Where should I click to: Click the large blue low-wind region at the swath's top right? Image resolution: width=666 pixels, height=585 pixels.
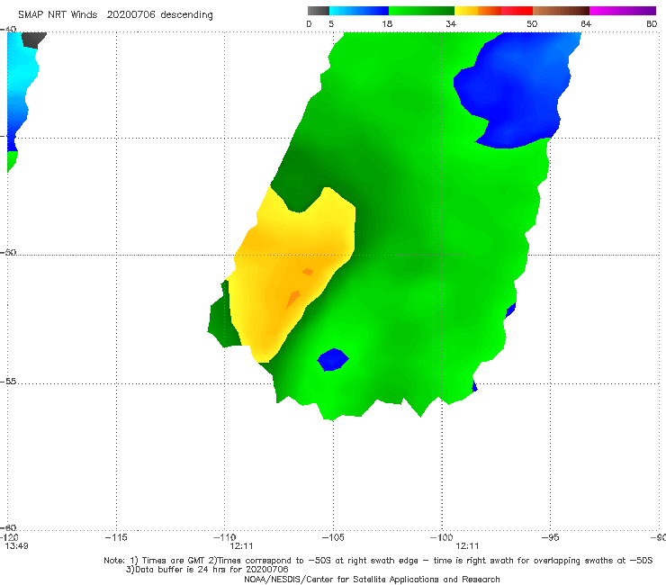[x=516, y=91]
